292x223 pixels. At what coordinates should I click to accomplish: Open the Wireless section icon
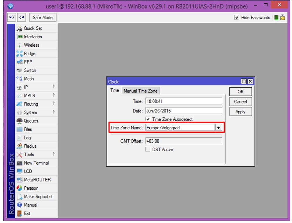(x=20, y=45)
